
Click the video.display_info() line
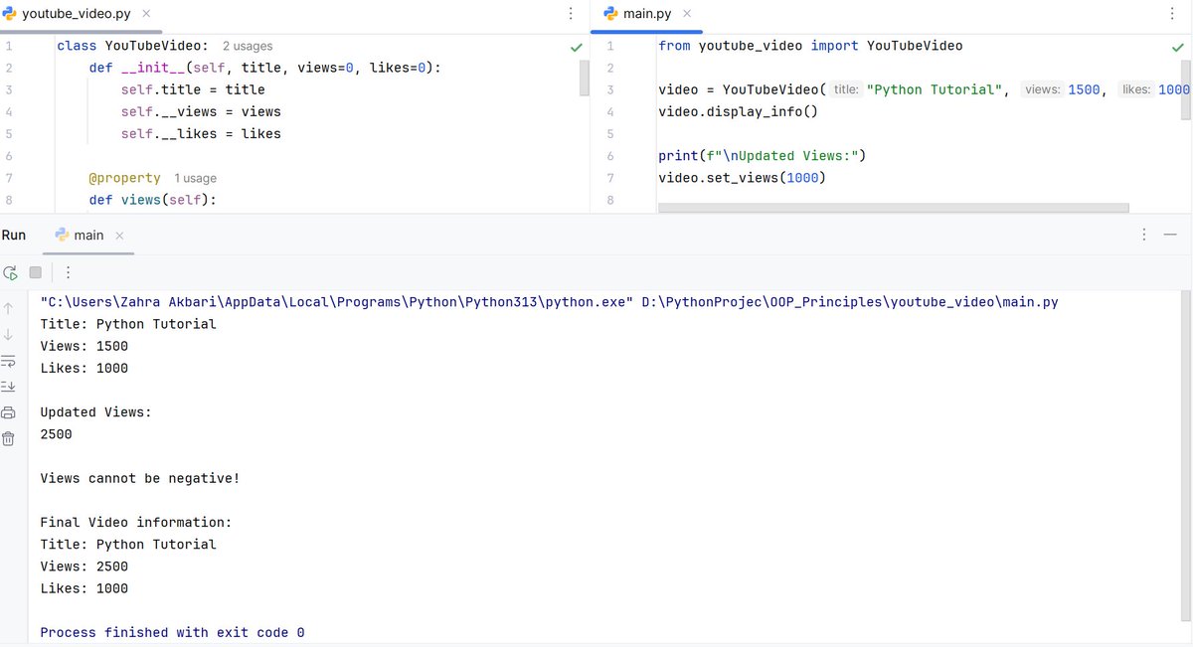pos(738,111)
